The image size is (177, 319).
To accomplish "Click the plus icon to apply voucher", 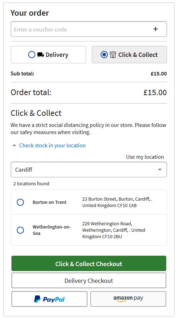I will [x=156, y=29].
